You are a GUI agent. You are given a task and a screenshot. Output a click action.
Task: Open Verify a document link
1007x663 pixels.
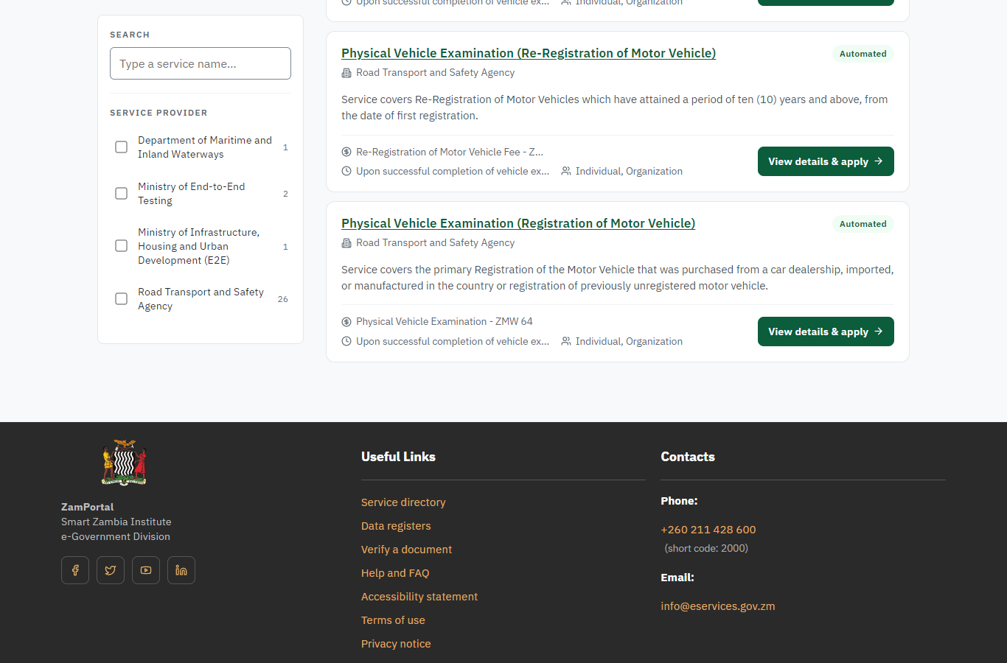[x=406, y=550]
